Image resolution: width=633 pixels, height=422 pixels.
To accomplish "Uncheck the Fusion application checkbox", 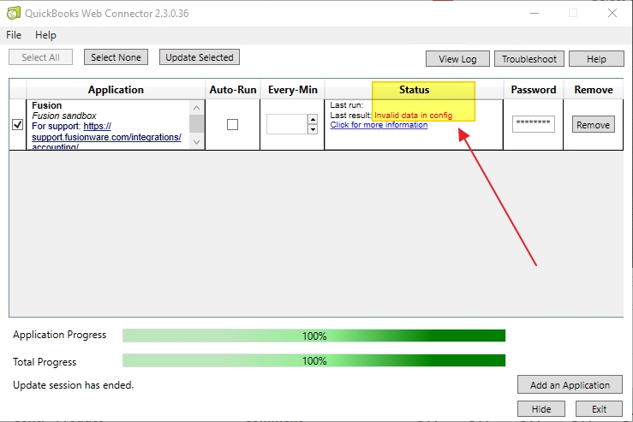I will (x=18, y=125).
